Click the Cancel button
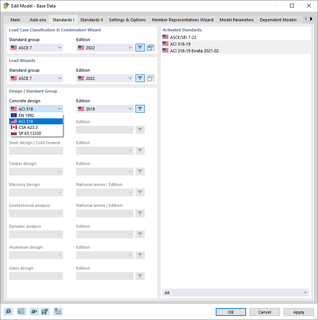Screen dimensions: 318x320 (265, 312)
